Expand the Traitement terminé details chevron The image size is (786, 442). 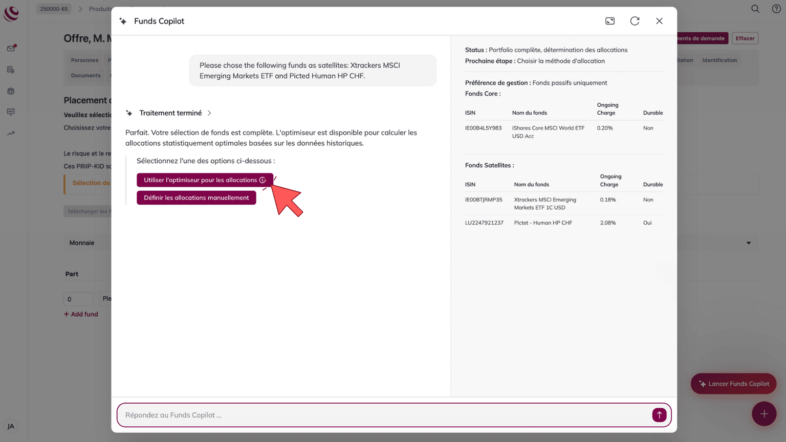click(x=209, y=113)
